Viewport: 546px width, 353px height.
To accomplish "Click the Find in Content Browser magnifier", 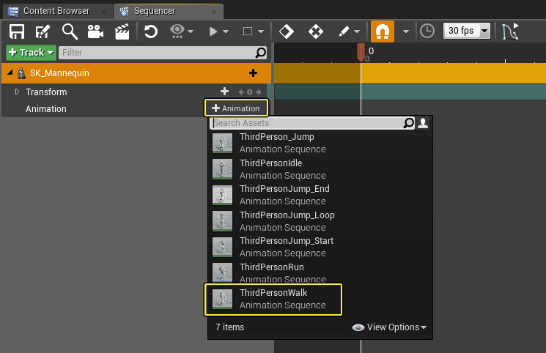I will (x=70, y=31).
